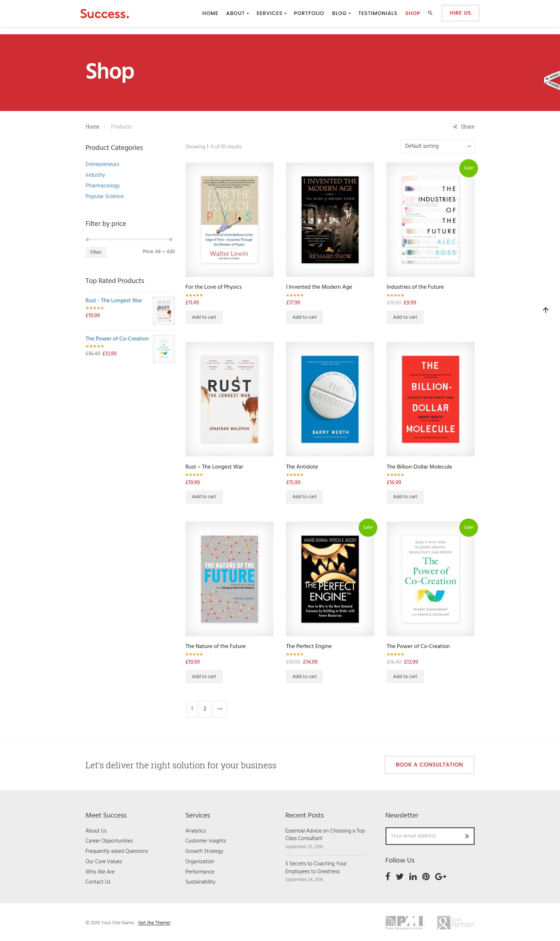Open the Testimonials menu item
The height and width of the screenshot is (941, 560).
(x=377, y=13)
